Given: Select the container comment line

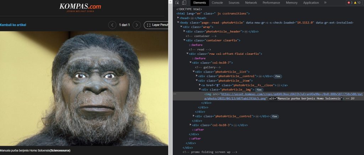Looking at the screenshot, I should [x=201, y=36].
